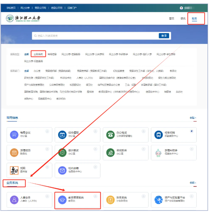Toggle the favorite star on 办公电话
This screenshot has width=213, height=214.
pos(143,131)
